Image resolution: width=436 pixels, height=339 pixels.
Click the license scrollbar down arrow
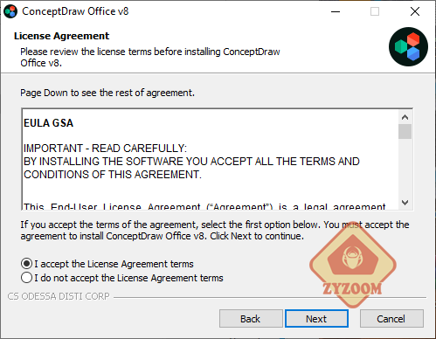405,202
